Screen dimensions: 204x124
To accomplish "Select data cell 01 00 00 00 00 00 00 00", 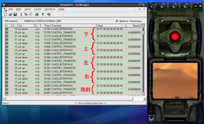I will [x=110, y=93].
